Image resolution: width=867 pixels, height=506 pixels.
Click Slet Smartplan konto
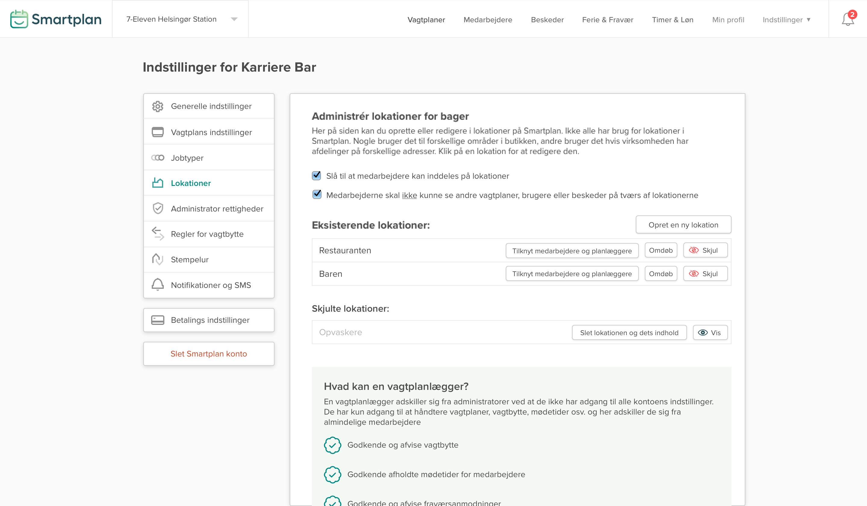[x=209, y=354]
